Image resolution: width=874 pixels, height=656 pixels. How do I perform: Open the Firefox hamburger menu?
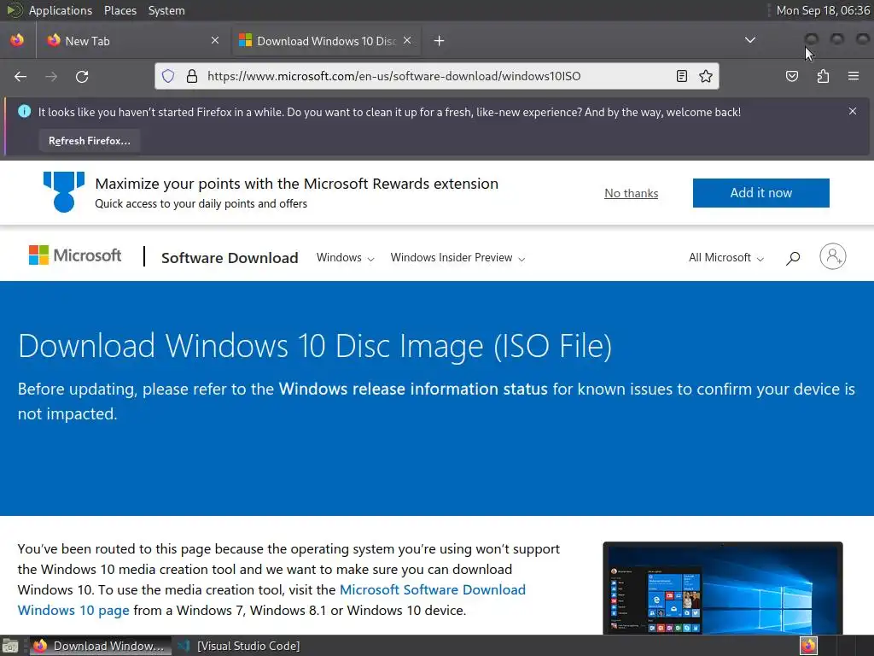(x=854, y=76)
